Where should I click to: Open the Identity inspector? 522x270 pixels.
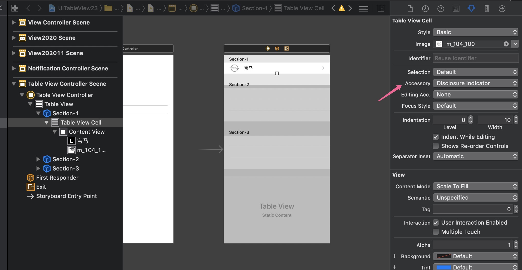[x=456, y=8]
